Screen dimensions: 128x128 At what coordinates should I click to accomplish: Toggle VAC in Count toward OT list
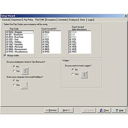pos(43,44)
